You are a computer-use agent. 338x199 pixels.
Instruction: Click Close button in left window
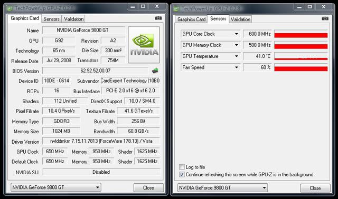click(148, 187)
